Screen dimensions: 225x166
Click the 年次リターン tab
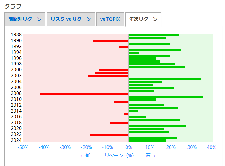(143, 19)
